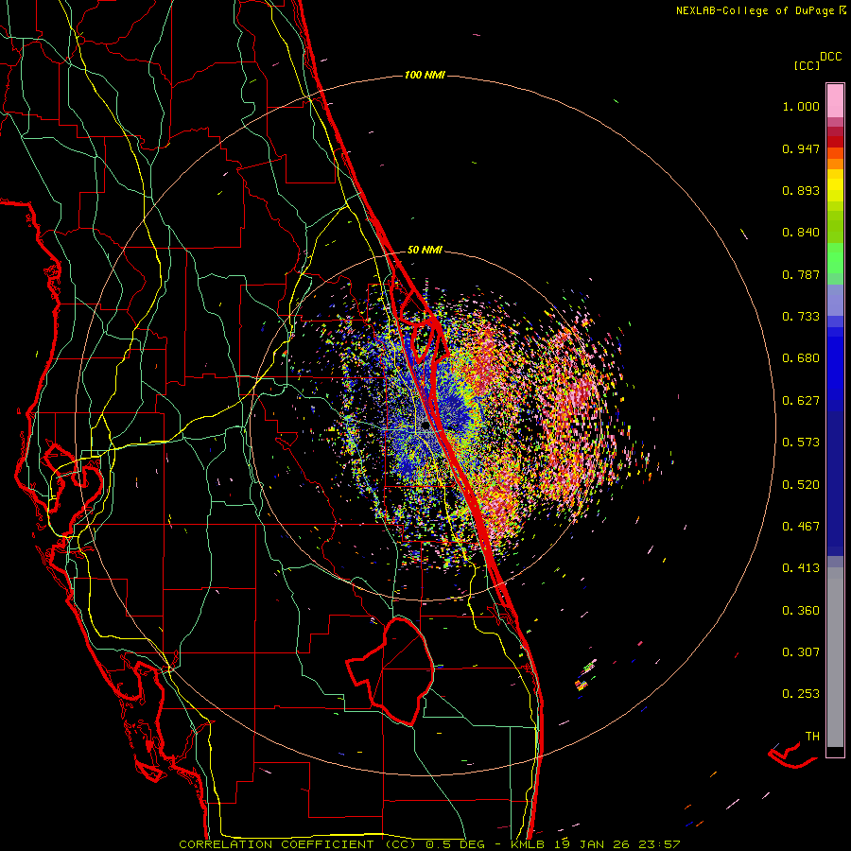This screenshot has height=851, width=851.
Task: Click the 0.787 scale value
Action: (801, 274)
